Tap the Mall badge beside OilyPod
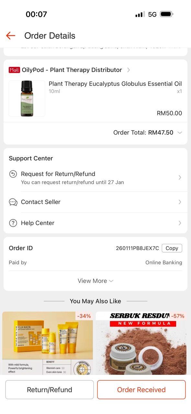This screenshot has width=191, height=414. point(15,70)
